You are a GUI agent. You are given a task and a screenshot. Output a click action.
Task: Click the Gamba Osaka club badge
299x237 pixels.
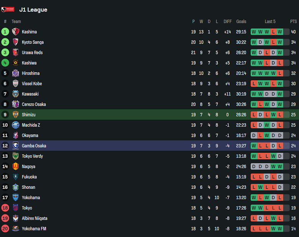[x=16, y=146]
